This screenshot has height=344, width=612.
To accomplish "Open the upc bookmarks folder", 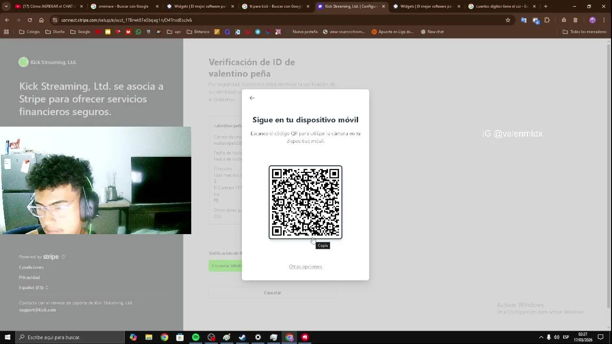I will [174, 32].
